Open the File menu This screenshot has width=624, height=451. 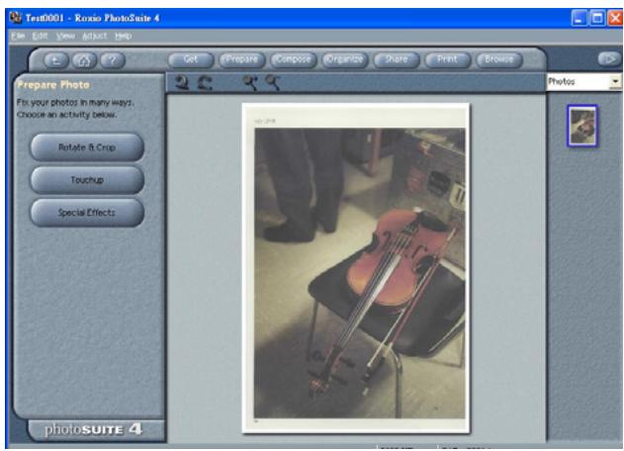point(16,36)
